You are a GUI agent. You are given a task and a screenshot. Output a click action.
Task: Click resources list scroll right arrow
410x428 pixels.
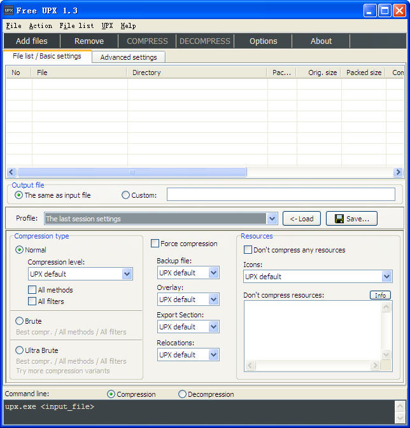coord(375,365)
